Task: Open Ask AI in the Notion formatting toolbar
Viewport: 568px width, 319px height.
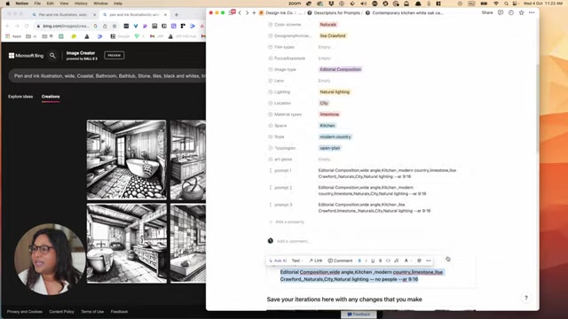Action: tap(278, 261)
